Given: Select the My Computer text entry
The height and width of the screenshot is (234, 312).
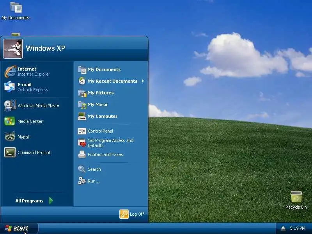Looking at the screenshot, I should click(103, 116).
